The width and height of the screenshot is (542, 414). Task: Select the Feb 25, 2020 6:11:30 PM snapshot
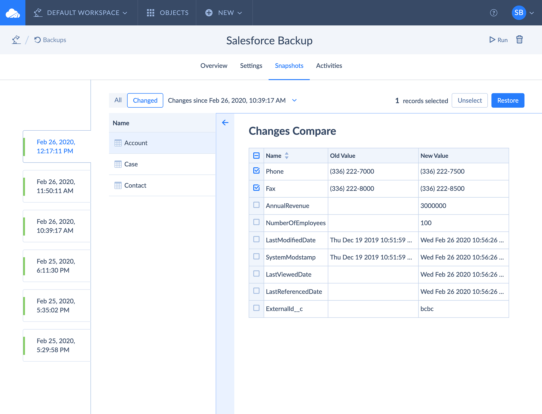pyautogui.click(x=56, y=266)
